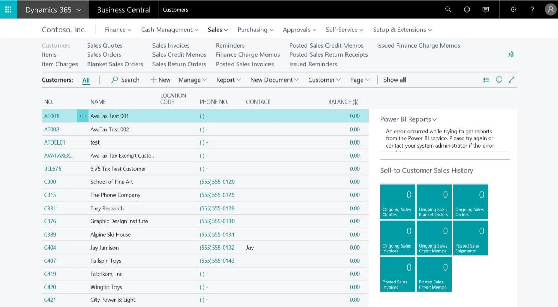
Task: Click the help question mark icon
Action: click(532, 10)
